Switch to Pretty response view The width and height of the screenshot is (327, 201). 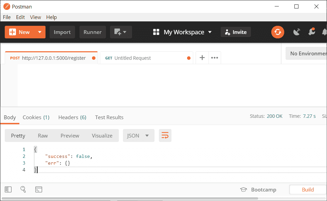(18, 135)
